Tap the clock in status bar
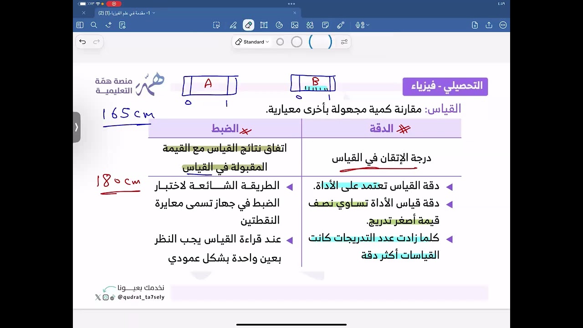The width and height of the screenshot is (583, 328). pos(501,4)
